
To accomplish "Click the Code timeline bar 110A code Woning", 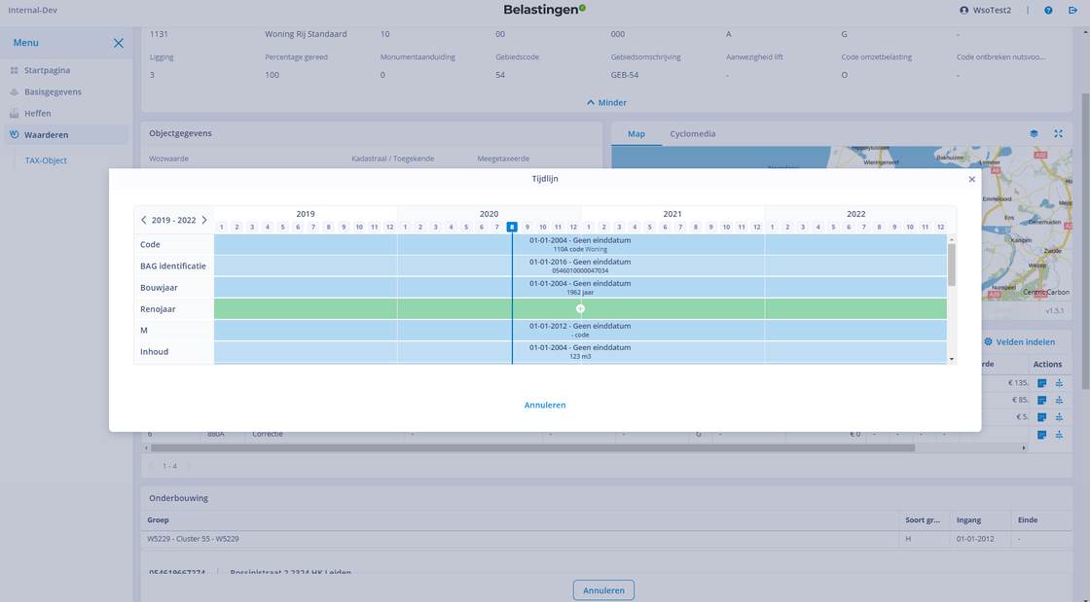I will point(580,244).
